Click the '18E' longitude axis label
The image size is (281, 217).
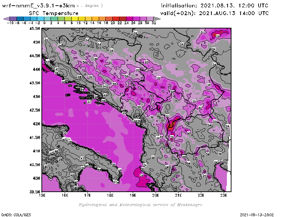(x=110, y=195)
